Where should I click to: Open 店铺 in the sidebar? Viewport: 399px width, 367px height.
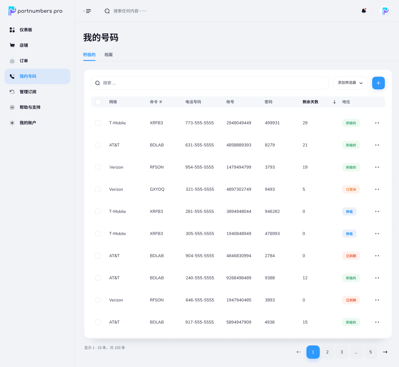(37, 45)
